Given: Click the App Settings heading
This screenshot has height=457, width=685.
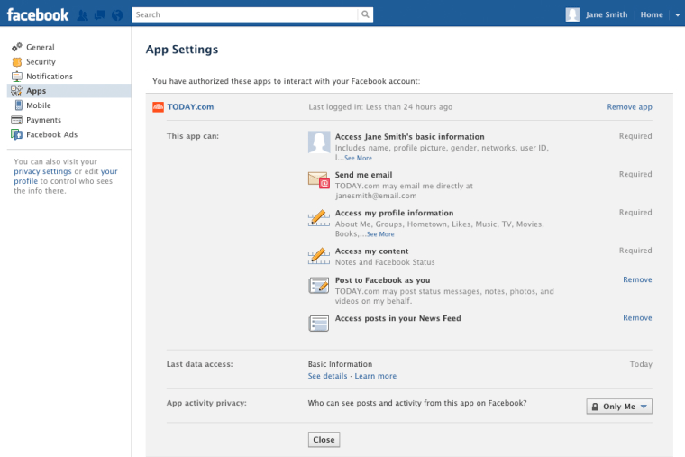Looking at the screenshot, I should click(x=182, y=50).
